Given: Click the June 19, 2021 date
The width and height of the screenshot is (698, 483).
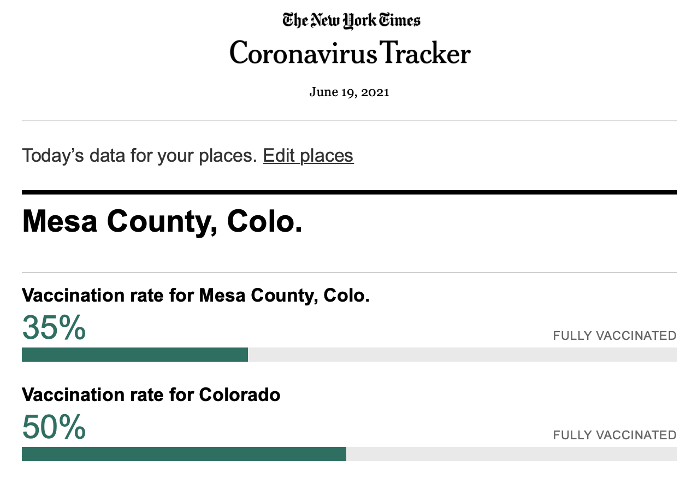Looking at the screenshot, I should pyautogui.click(x=349, y=92).
